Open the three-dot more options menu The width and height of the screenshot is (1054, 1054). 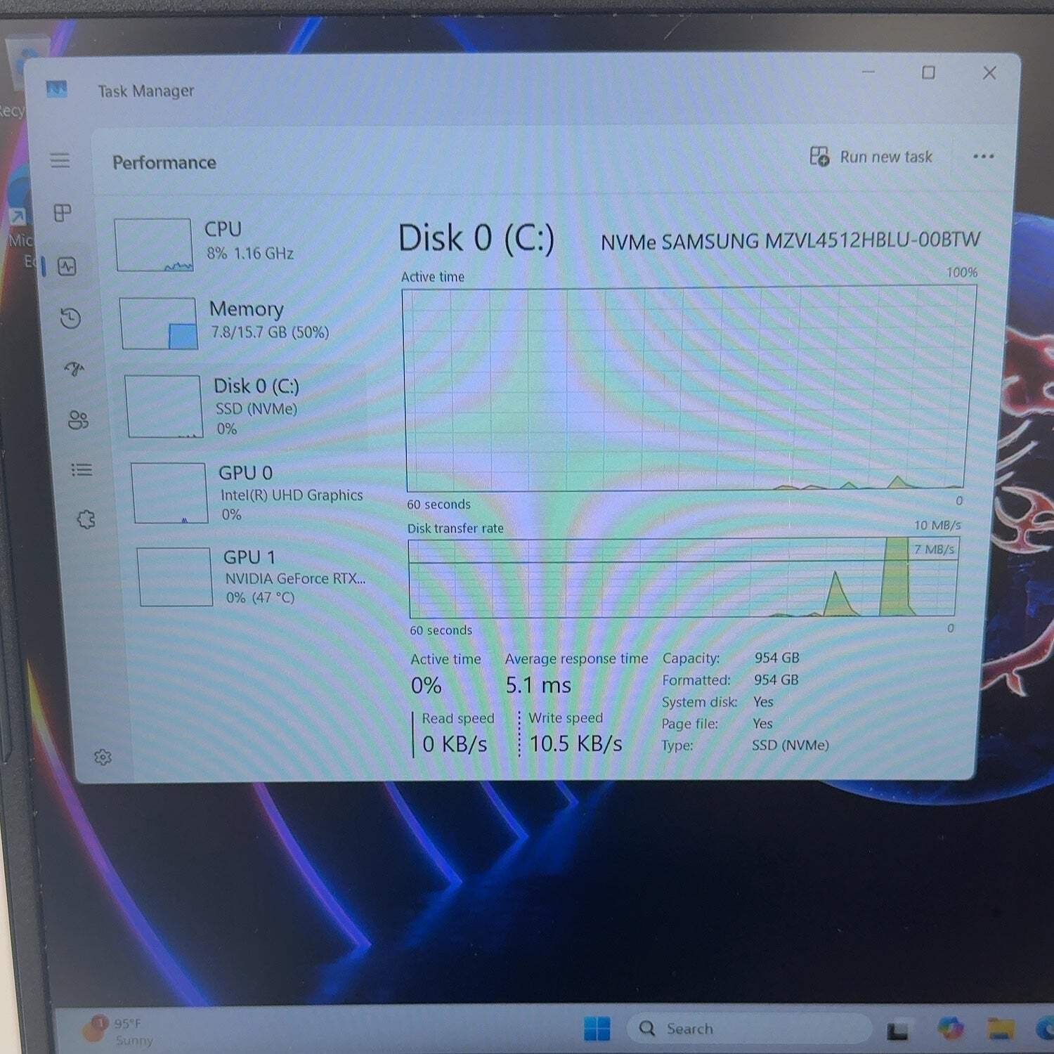click(x=983, y=156)
